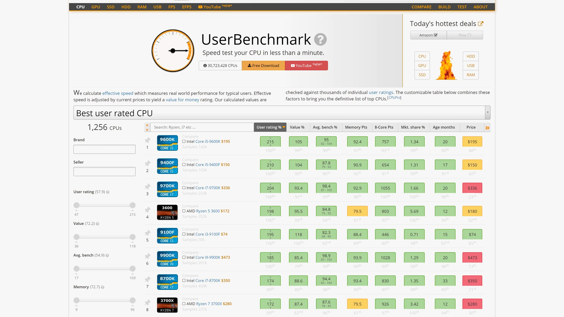Check compare box for Core i5-9400F
This screenshot has height=317, width=564.
tap(184, 164)
